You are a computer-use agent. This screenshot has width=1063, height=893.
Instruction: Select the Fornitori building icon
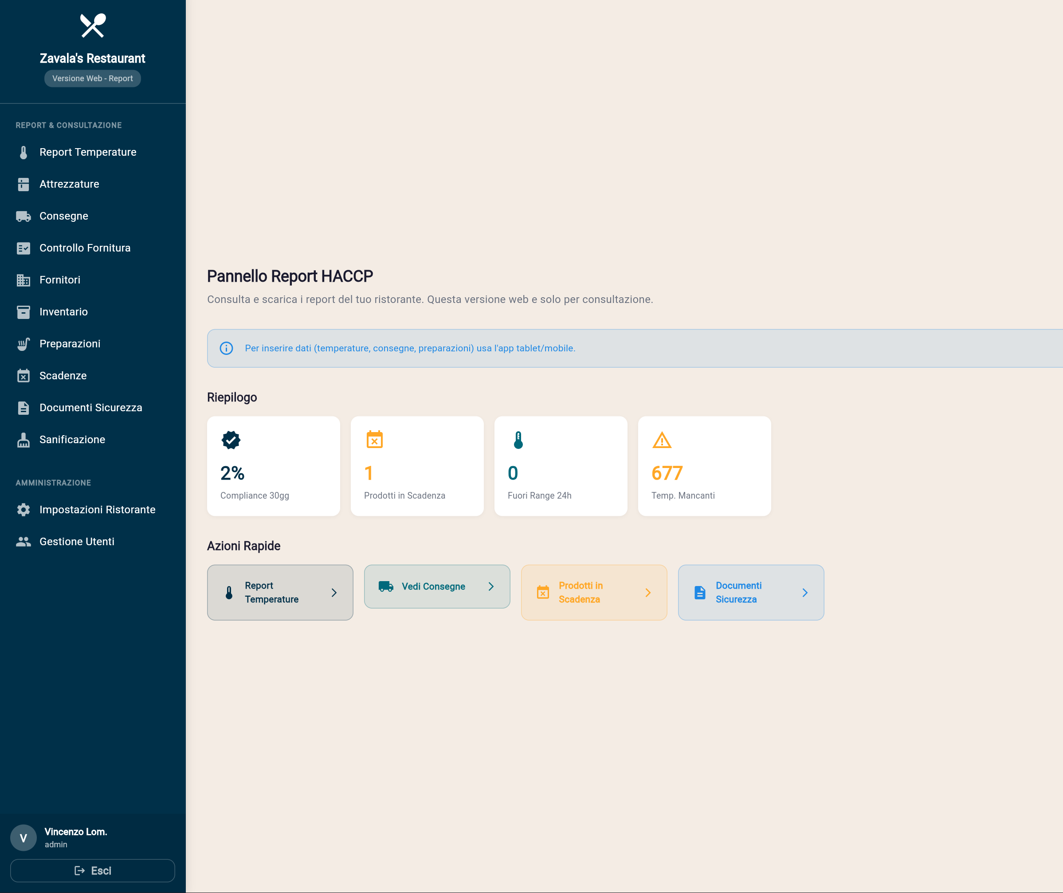(24, 279)
